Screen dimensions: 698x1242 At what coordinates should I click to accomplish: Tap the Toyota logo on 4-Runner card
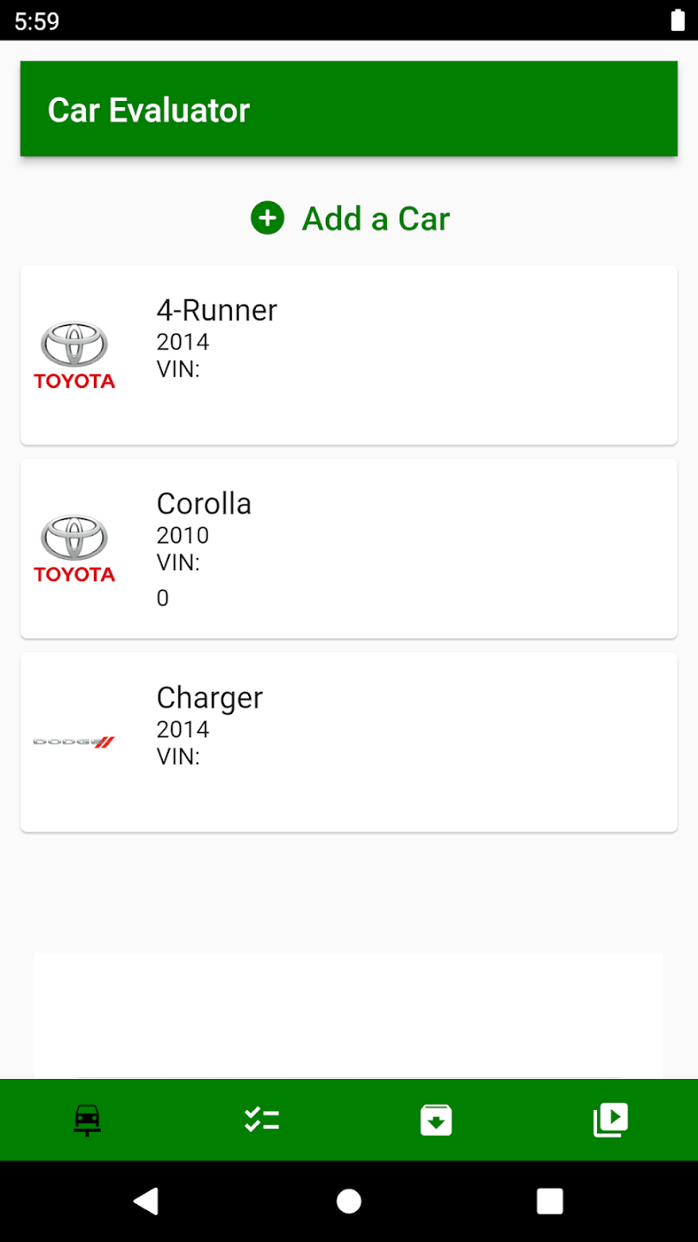(74, 355)
